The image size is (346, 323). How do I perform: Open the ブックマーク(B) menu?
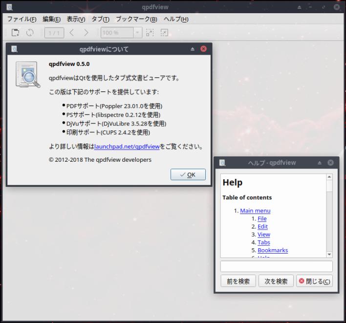(x=136, y=19)
